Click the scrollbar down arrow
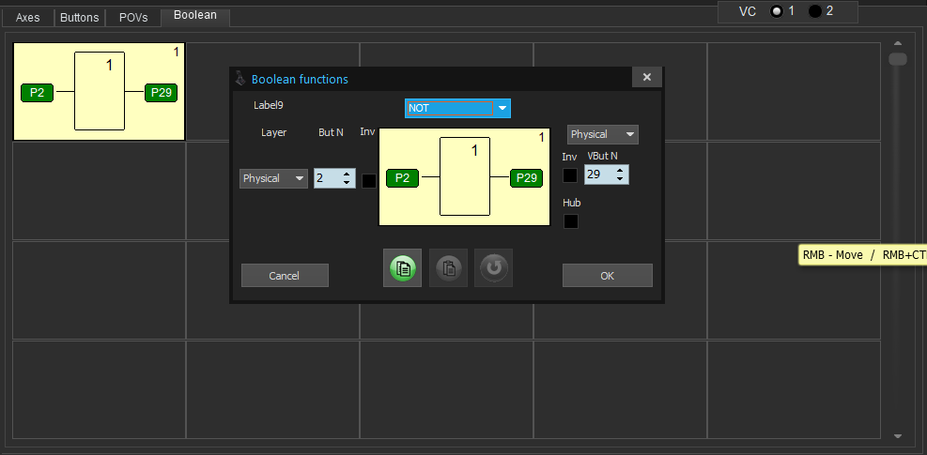Viewport: 927px width, 455px height. coord(898,436)
